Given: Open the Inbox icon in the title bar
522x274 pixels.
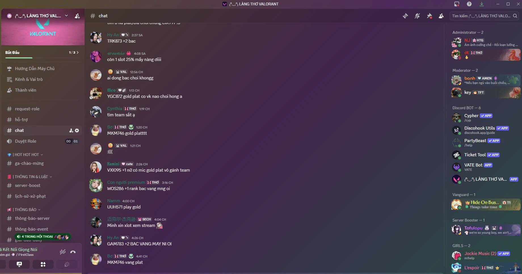Looking at the screenshot, I should 457,4.
